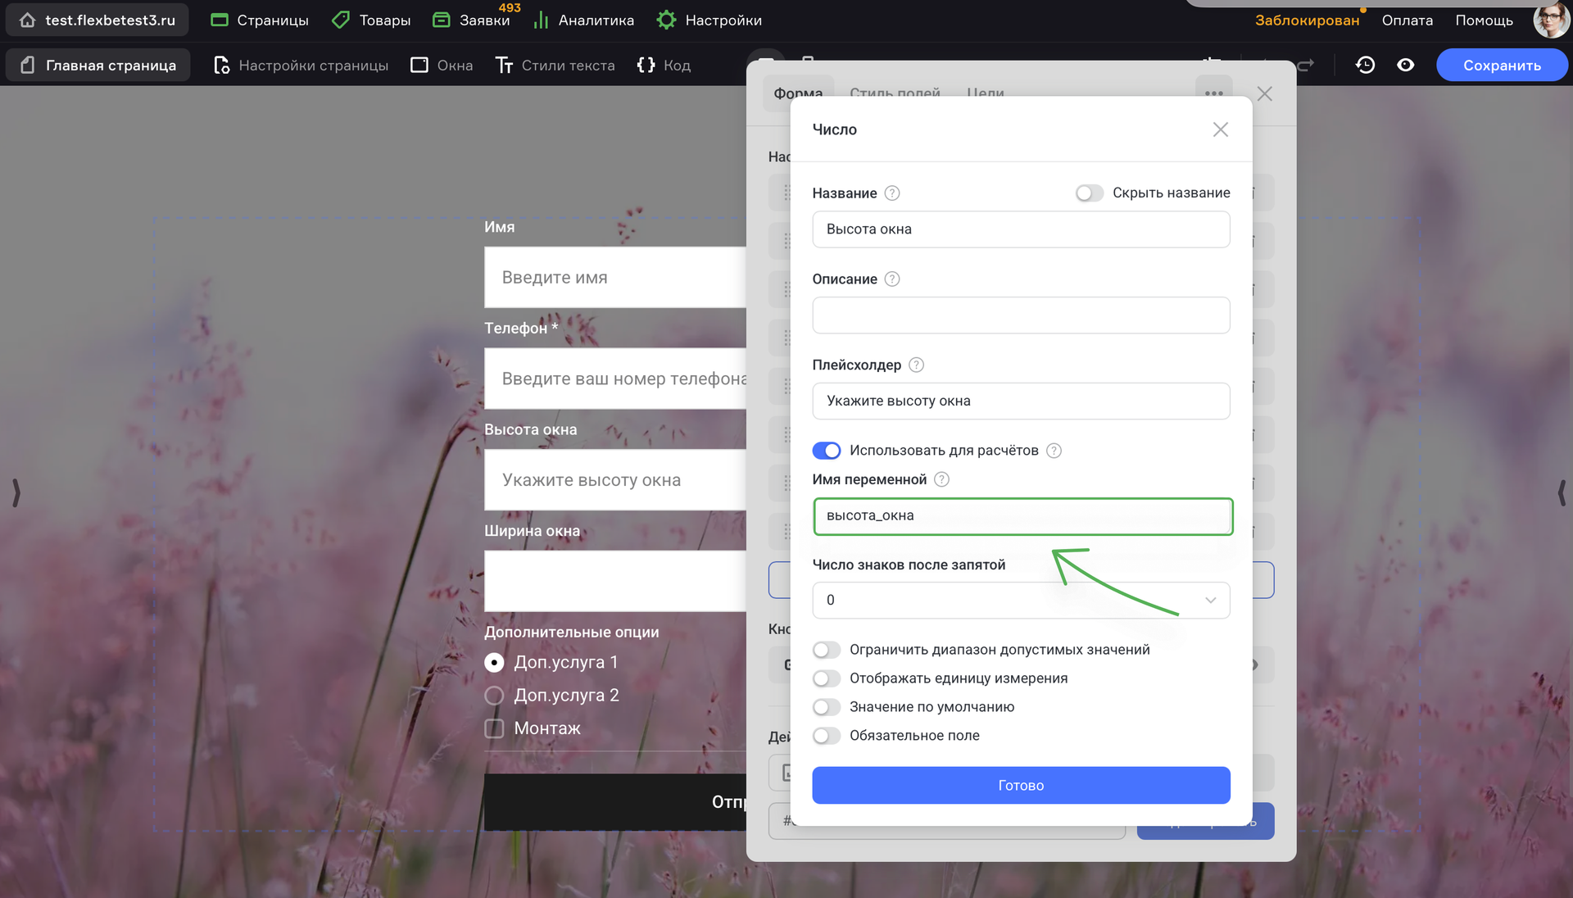
Task: Disable Использовать для расчётов toggle
Action: click(826, 451)
